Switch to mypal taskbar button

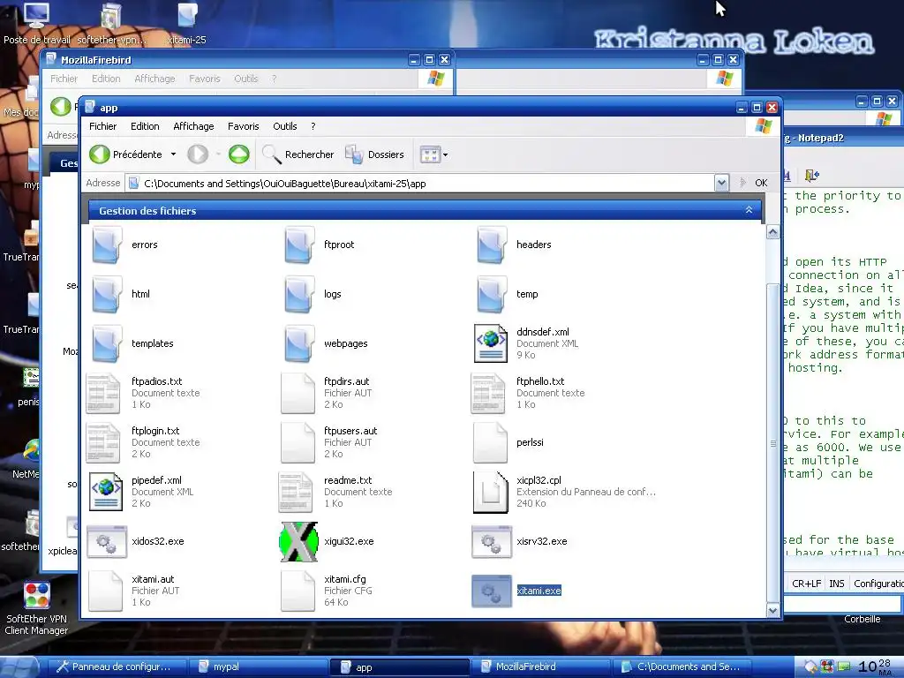[257, 667]
